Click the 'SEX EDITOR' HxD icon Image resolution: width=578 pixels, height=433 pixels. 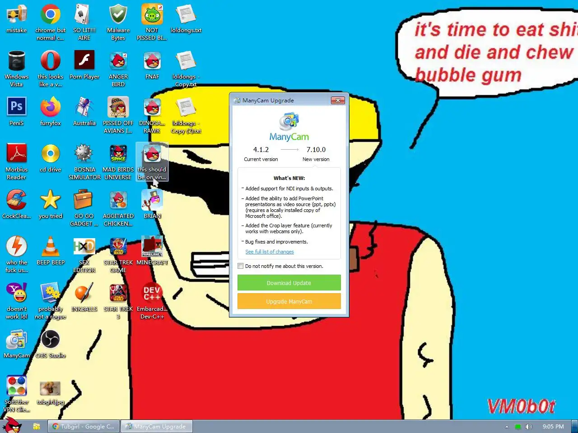[x=84, y=247]
